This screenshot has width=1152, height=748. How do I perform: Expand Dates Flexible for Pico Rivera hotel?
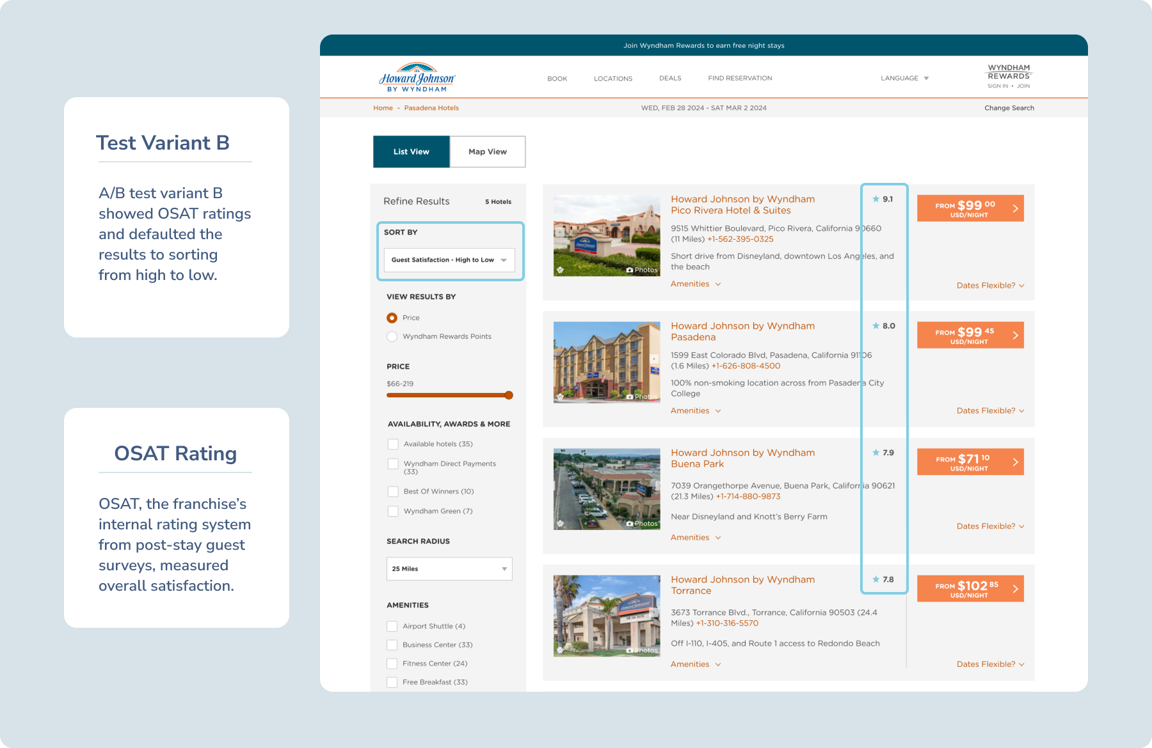pyautogui.click(x=990, y=285)
